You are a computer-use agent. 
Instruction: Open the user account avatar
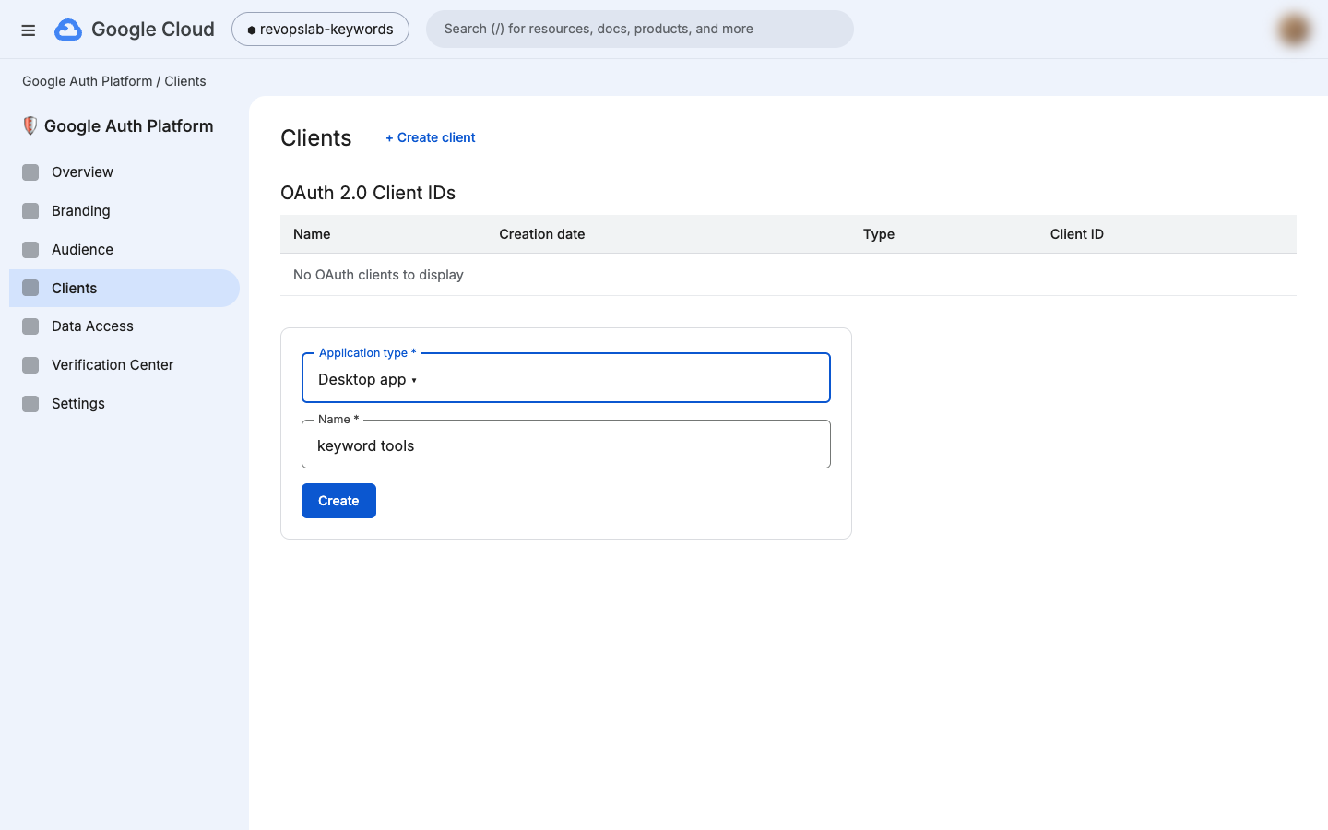coord(1294,30)
